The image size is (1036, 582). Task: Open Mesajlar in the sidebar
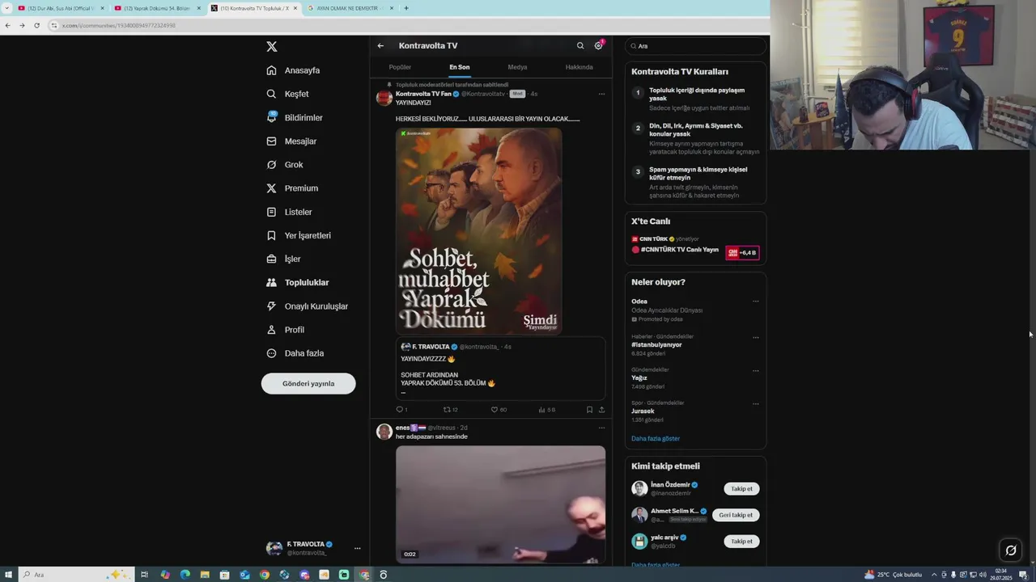coord(292,141)
